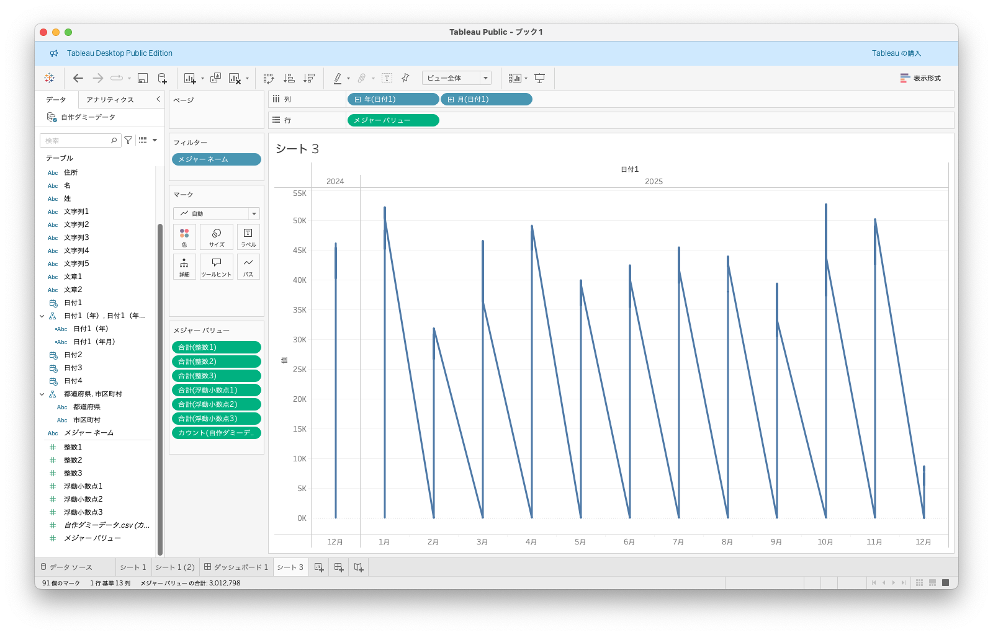Open presentation mode
Screen dimensions: 993x635
540,78
